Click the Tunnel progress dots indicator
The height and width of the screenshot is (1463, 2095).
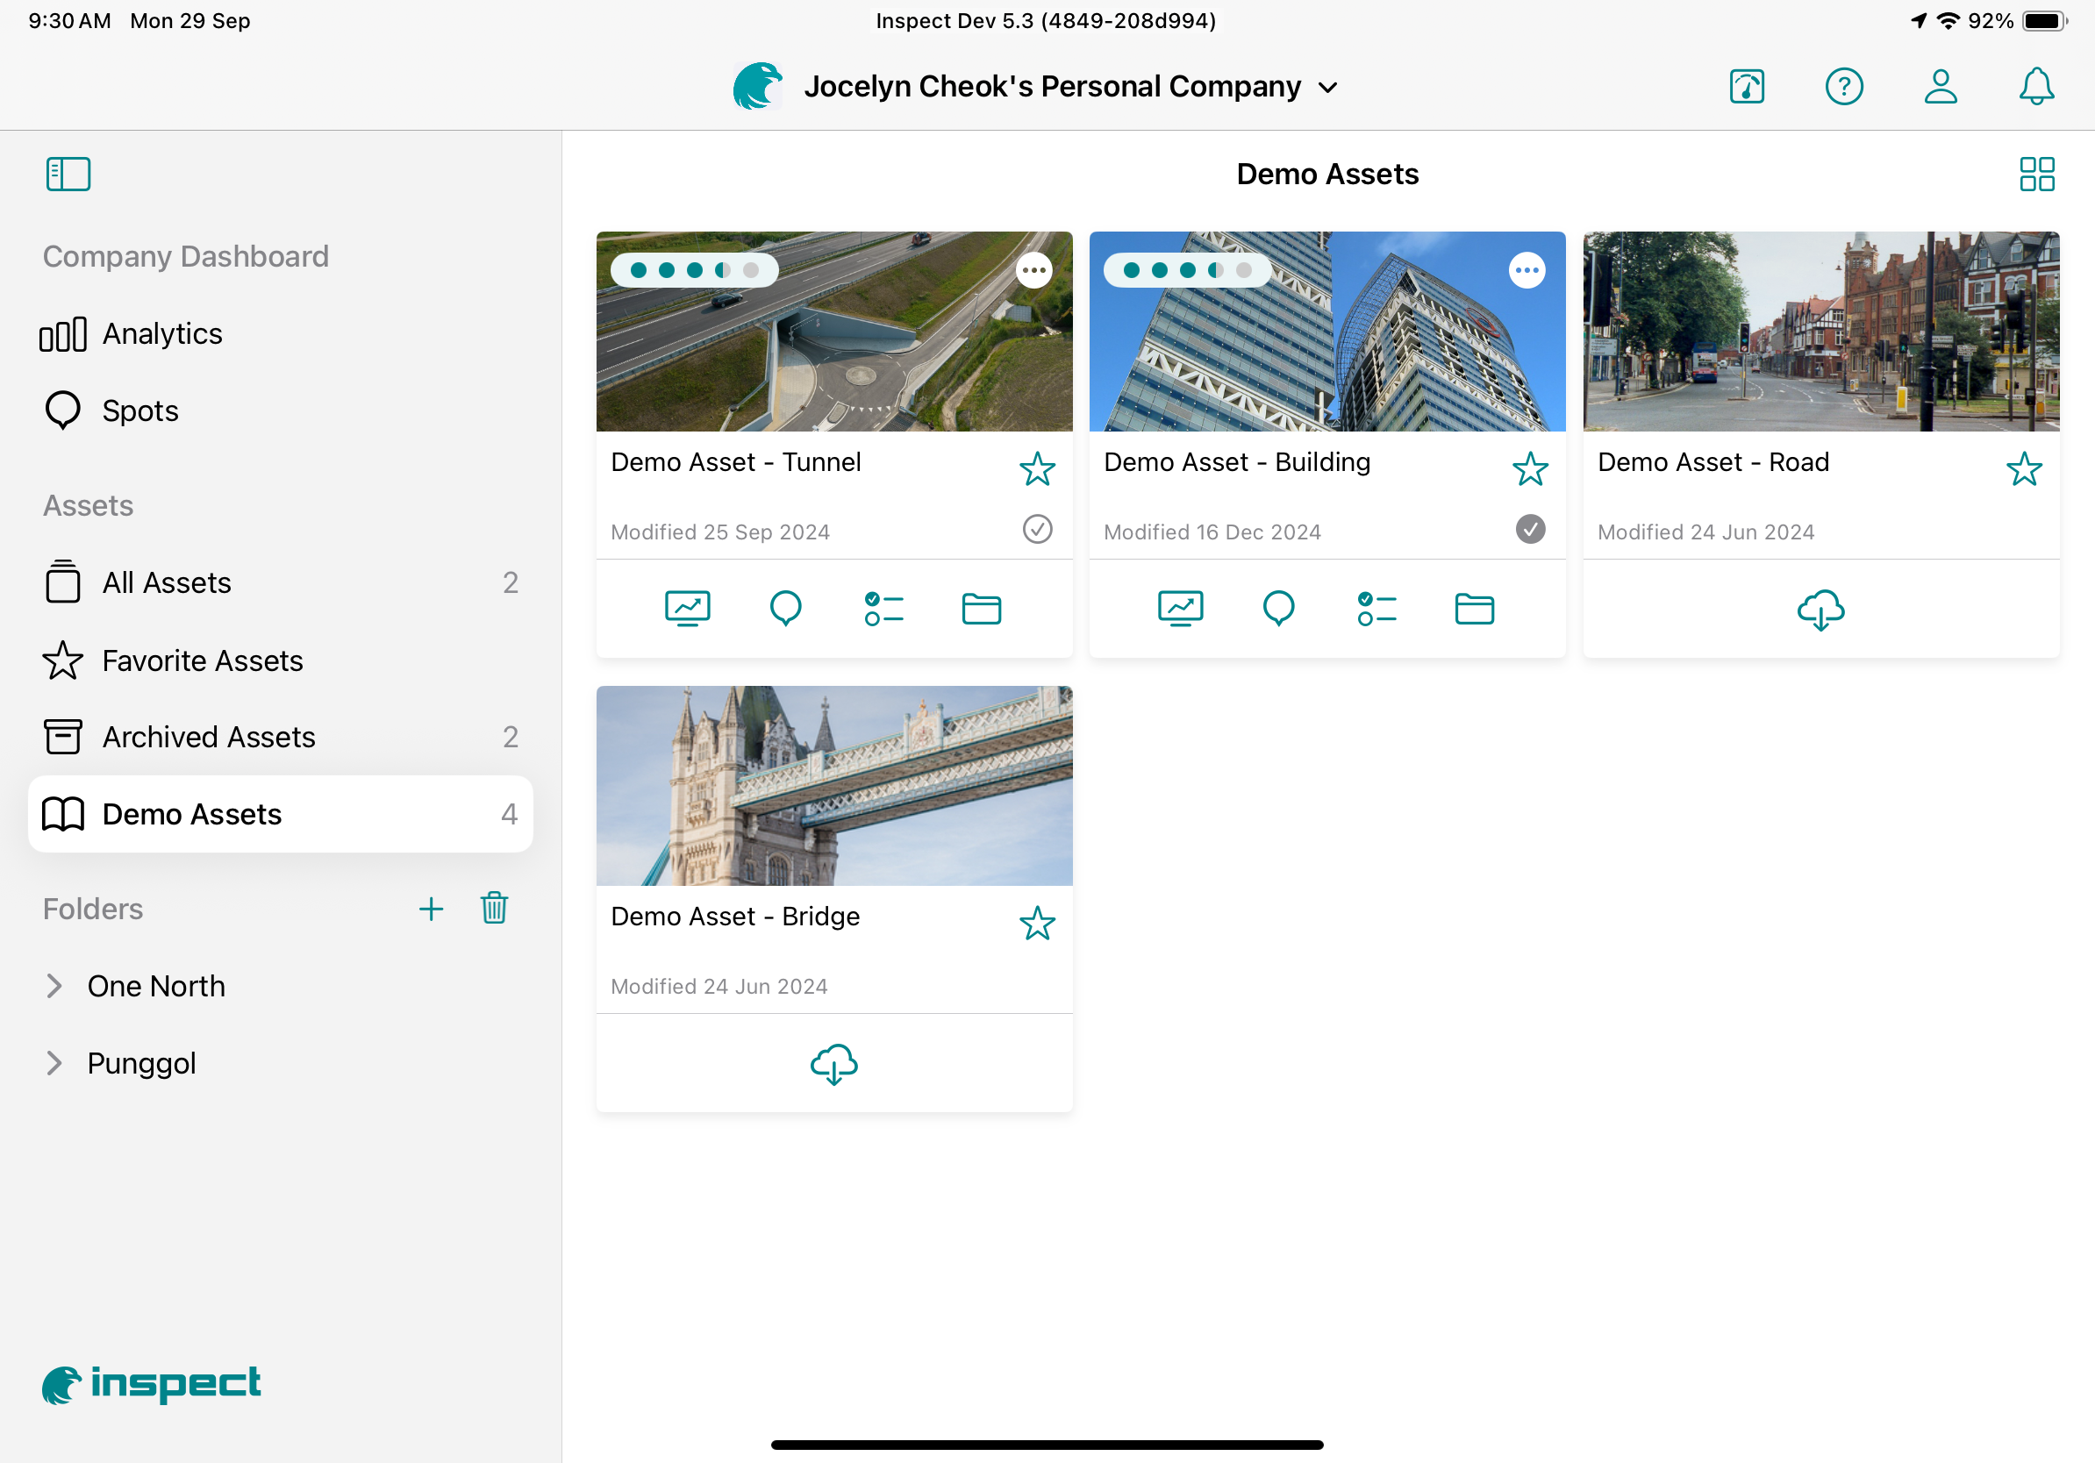(x=693, y=270)
